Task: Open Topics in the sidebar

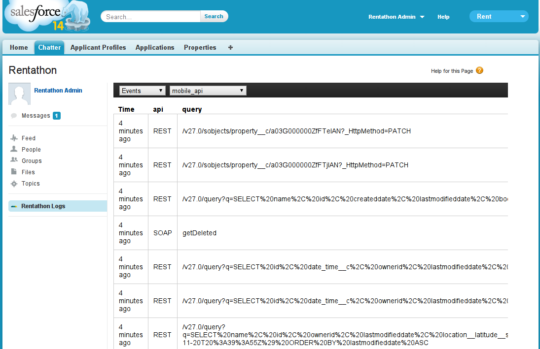Action: pyautogui.click(x=31, y=183)
